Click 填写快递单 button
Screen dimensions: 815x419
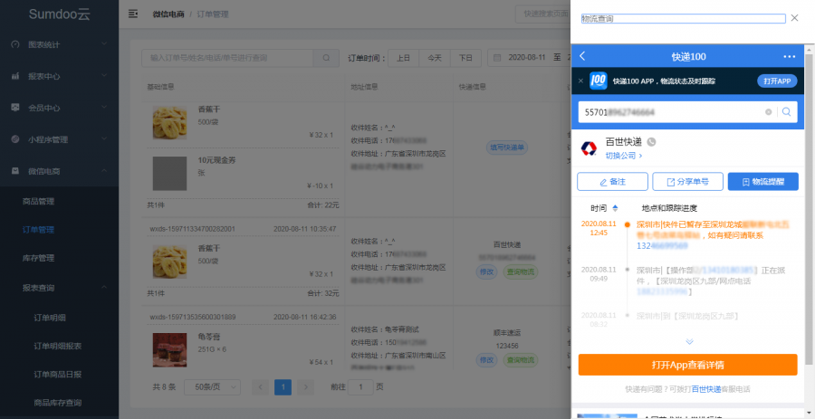tap(507, 148)
